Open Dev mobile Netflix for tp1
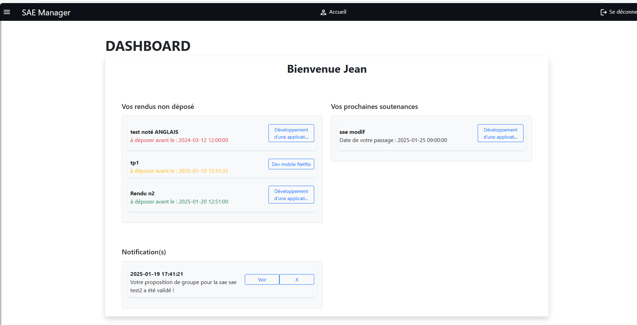This screenshot has height=325, width=637. coord(291,164)
